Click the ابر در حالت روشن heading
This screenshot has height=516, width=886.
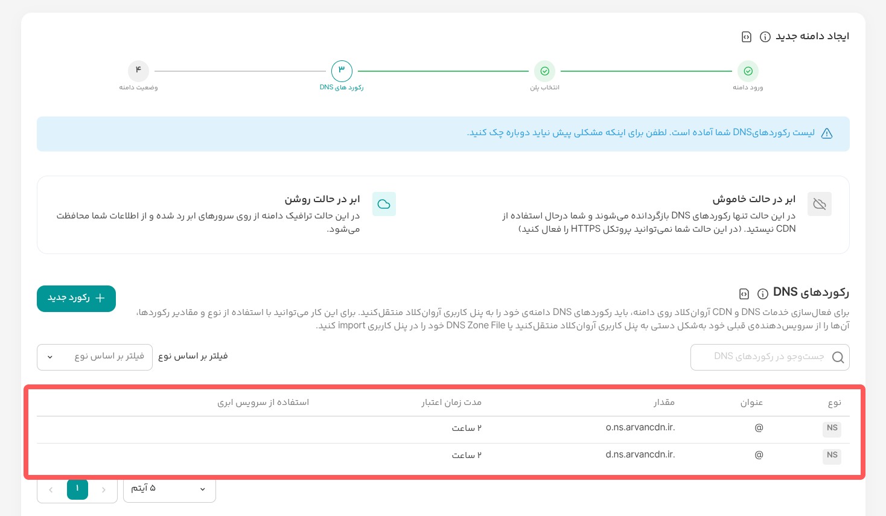(x=322, y=199)
